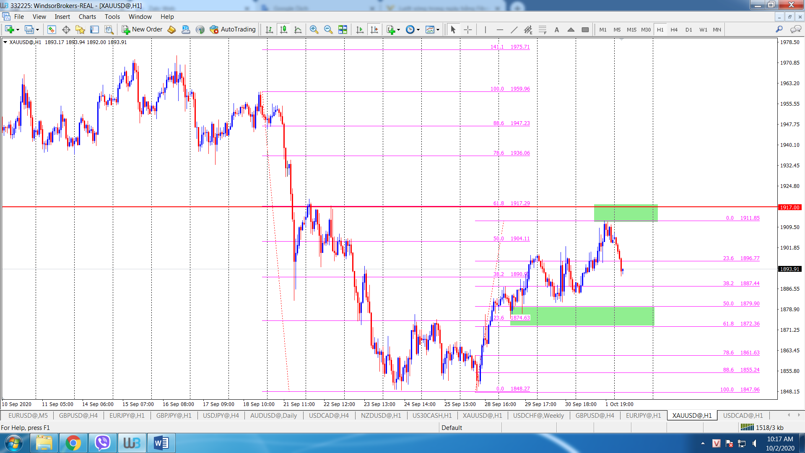Expand the New Chart dropdown arrow
This screenshot has width=805, height=453.
18,30
